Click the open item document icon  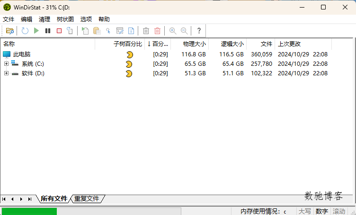[85, 31]
